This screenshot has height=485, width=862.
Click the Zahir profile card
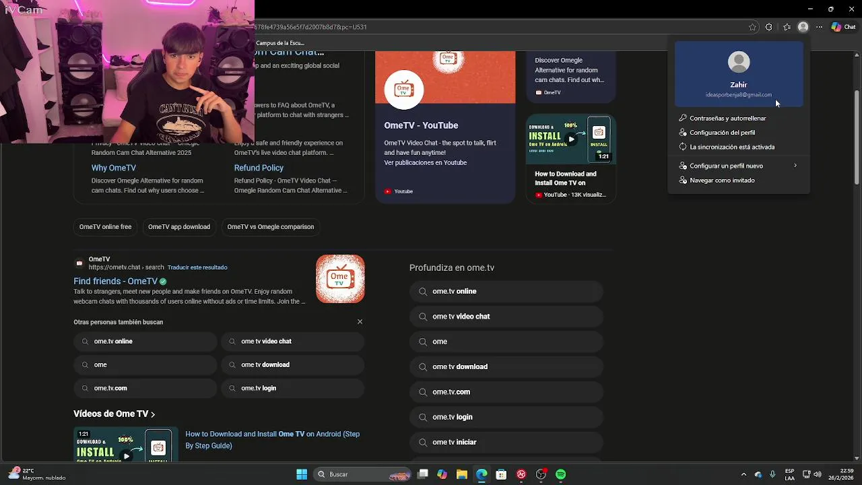tap(739, 74)
